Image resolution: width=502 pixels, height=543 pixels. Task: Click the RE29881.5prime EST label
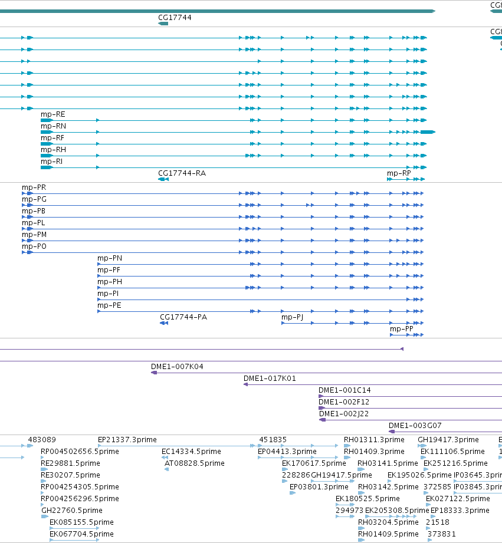click(70, 463)
